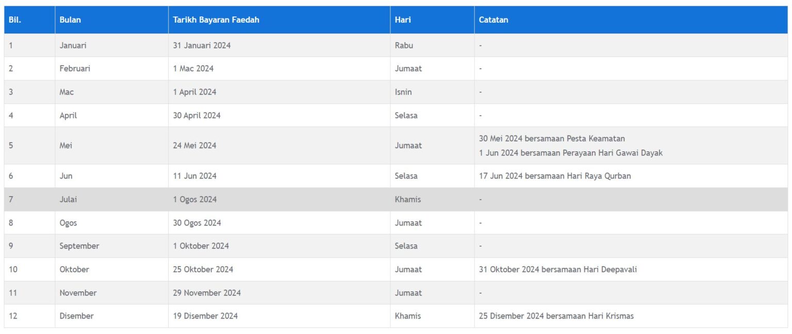
Task: Click the 30 April 2024 date cell
Action: 196,115
